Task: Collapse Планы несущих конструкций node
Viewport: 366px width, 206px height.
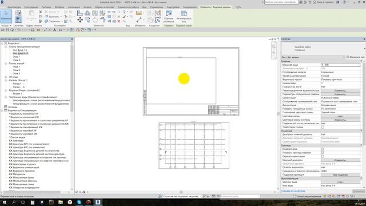Action: pyautogui.click(x=6, y=47)
